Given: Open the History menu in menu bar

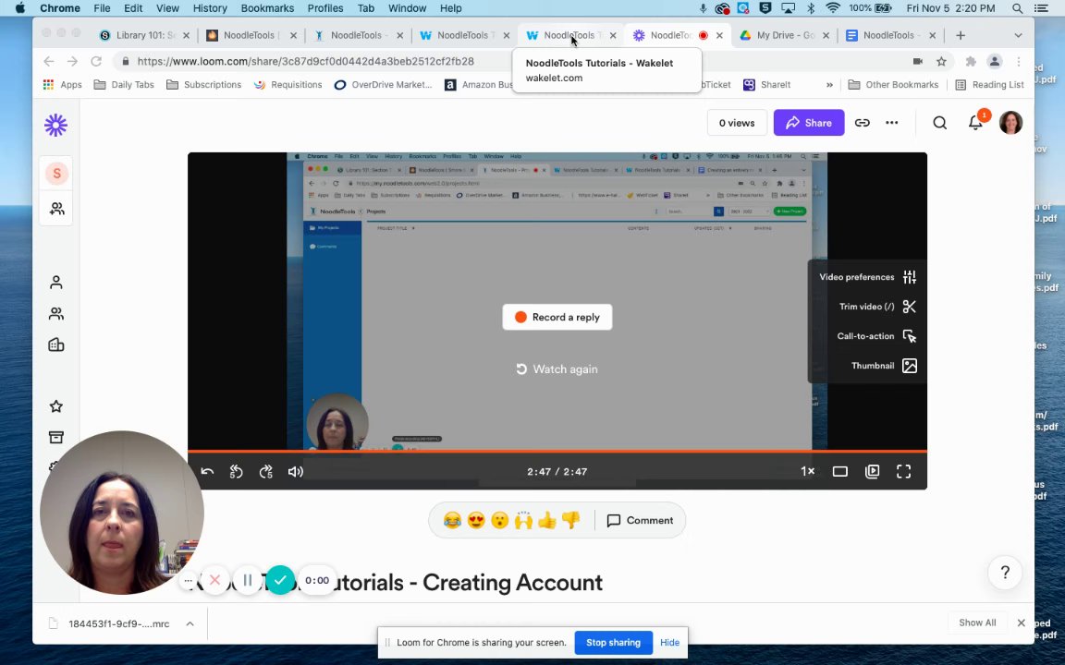Looking at the screenshot, I should [x=210, y=8].
